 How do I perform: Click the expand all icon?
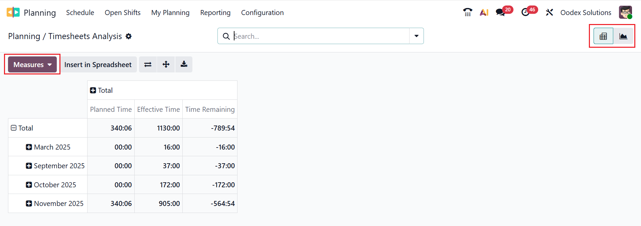coord(166,64)
